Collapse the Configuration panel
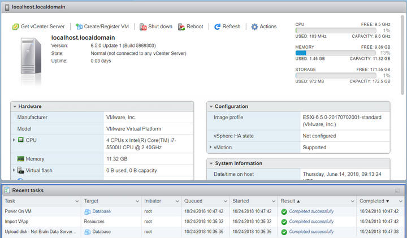407x238 pixels. [211, 106]
